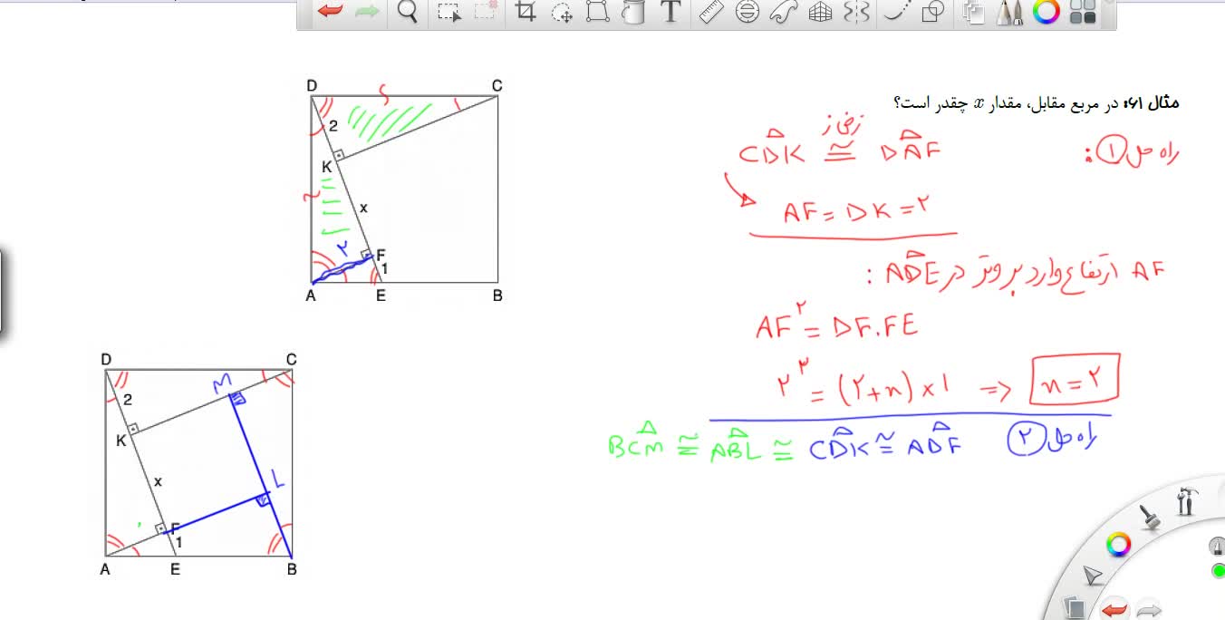The width and height of the screenshot is (1225, 620).
Task: Open the color wheel editor in toolbar
Action: tap(1047, 12)
